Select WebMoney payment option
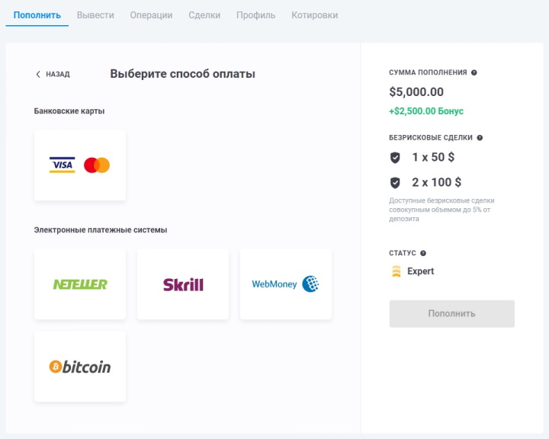 click(x=286, y=284)
